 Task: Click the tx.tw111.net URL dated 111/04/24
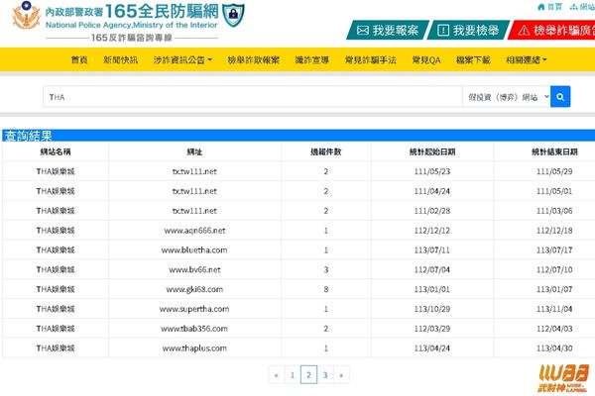click(194, 191)
